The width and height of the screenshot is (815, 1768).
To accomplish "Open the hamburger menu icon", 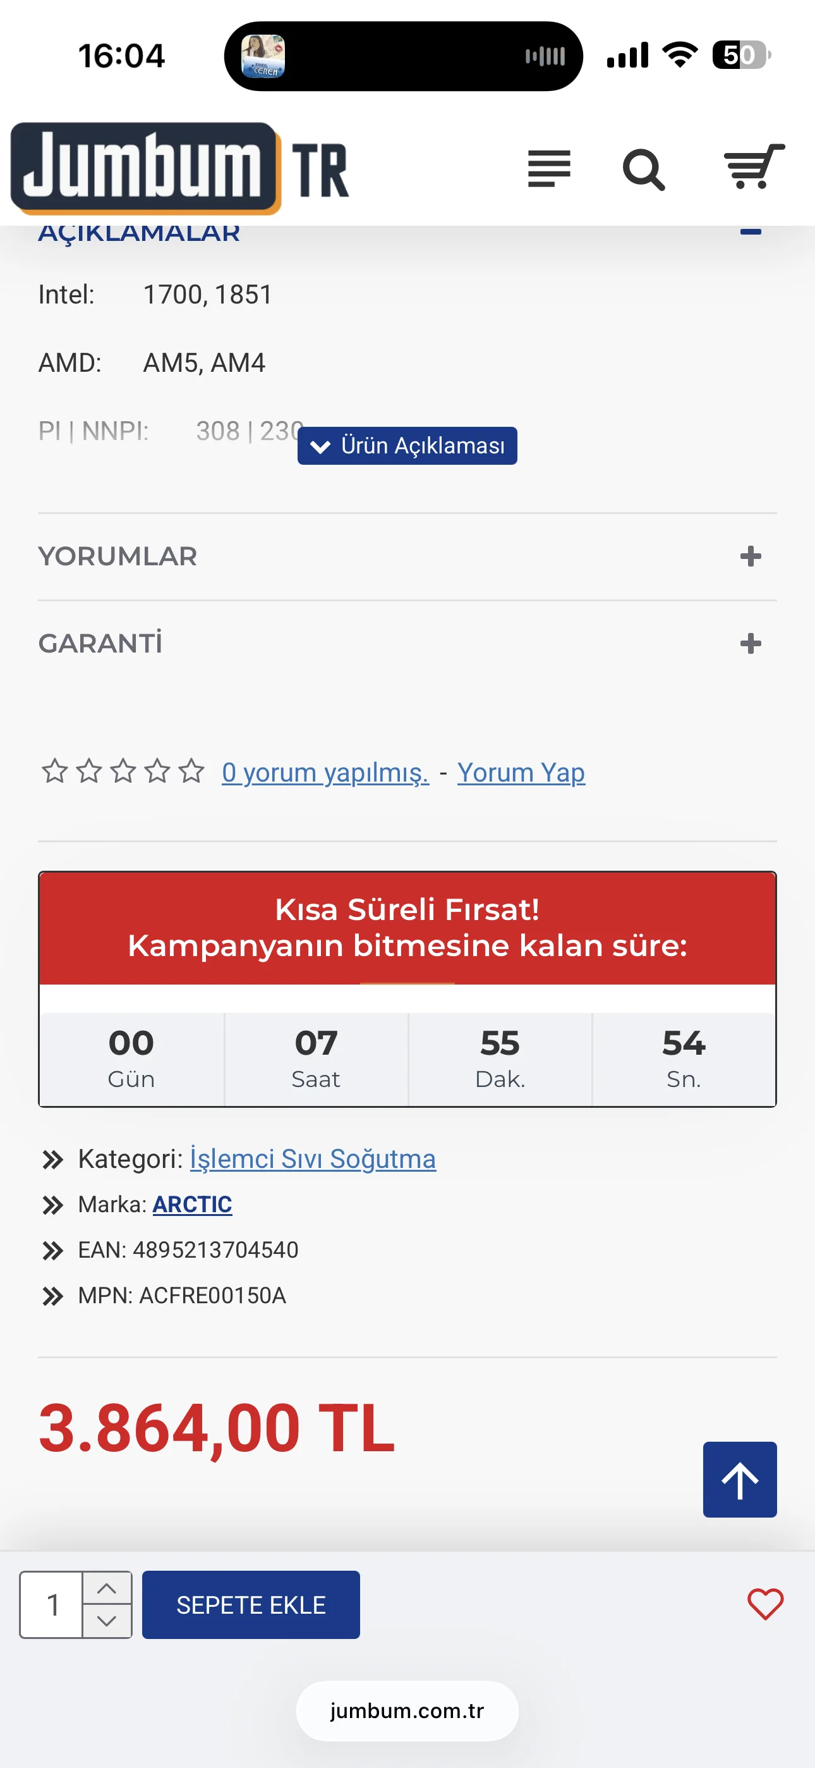I will pyautogui.click(x=549, y=169).
